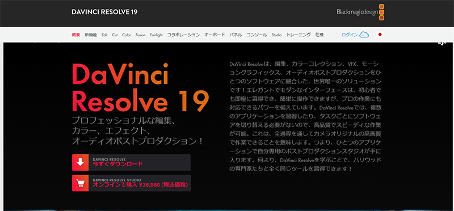Screen dimensions: 454x211
Task: Click the description paragraph starting DaVinci Resolveは
Action: (305, 116)
